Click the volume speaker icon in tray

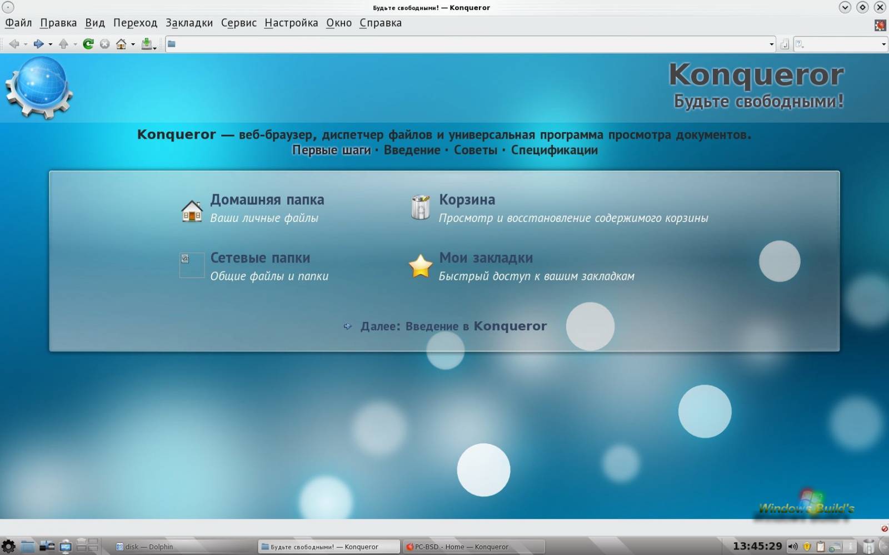tap(793, 547)
